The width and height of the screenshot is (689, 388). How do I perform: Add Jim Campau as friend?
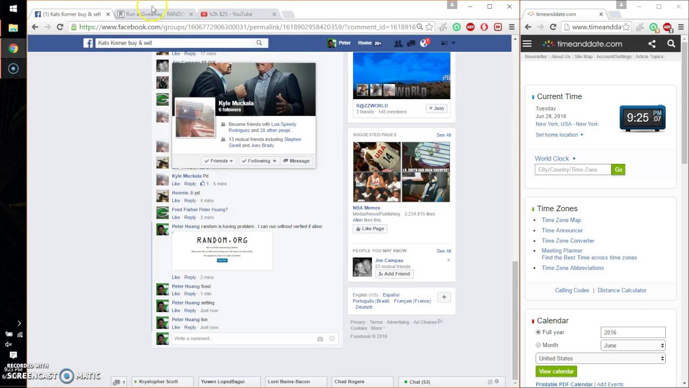coord(395,274)
